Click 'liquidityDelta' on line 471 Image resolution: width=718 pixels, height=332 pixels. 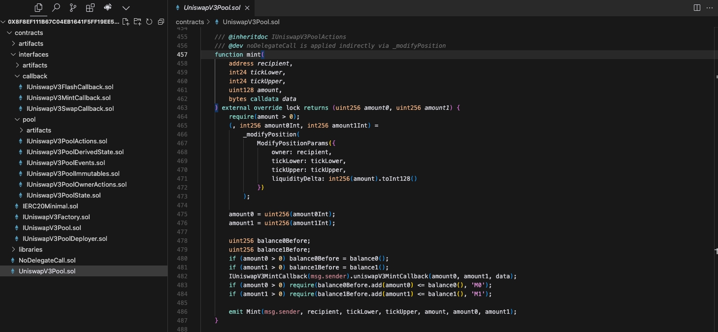pyautogui.click(x=296, y=179)
